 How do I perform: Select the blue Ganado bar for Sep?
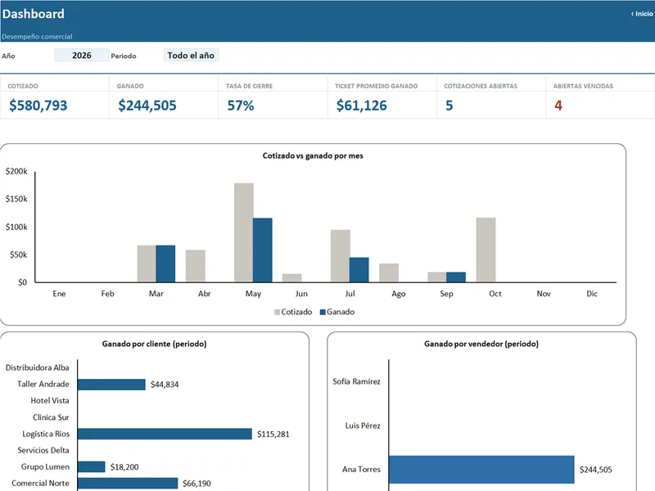pyautogui.click(x=456, y=277)
